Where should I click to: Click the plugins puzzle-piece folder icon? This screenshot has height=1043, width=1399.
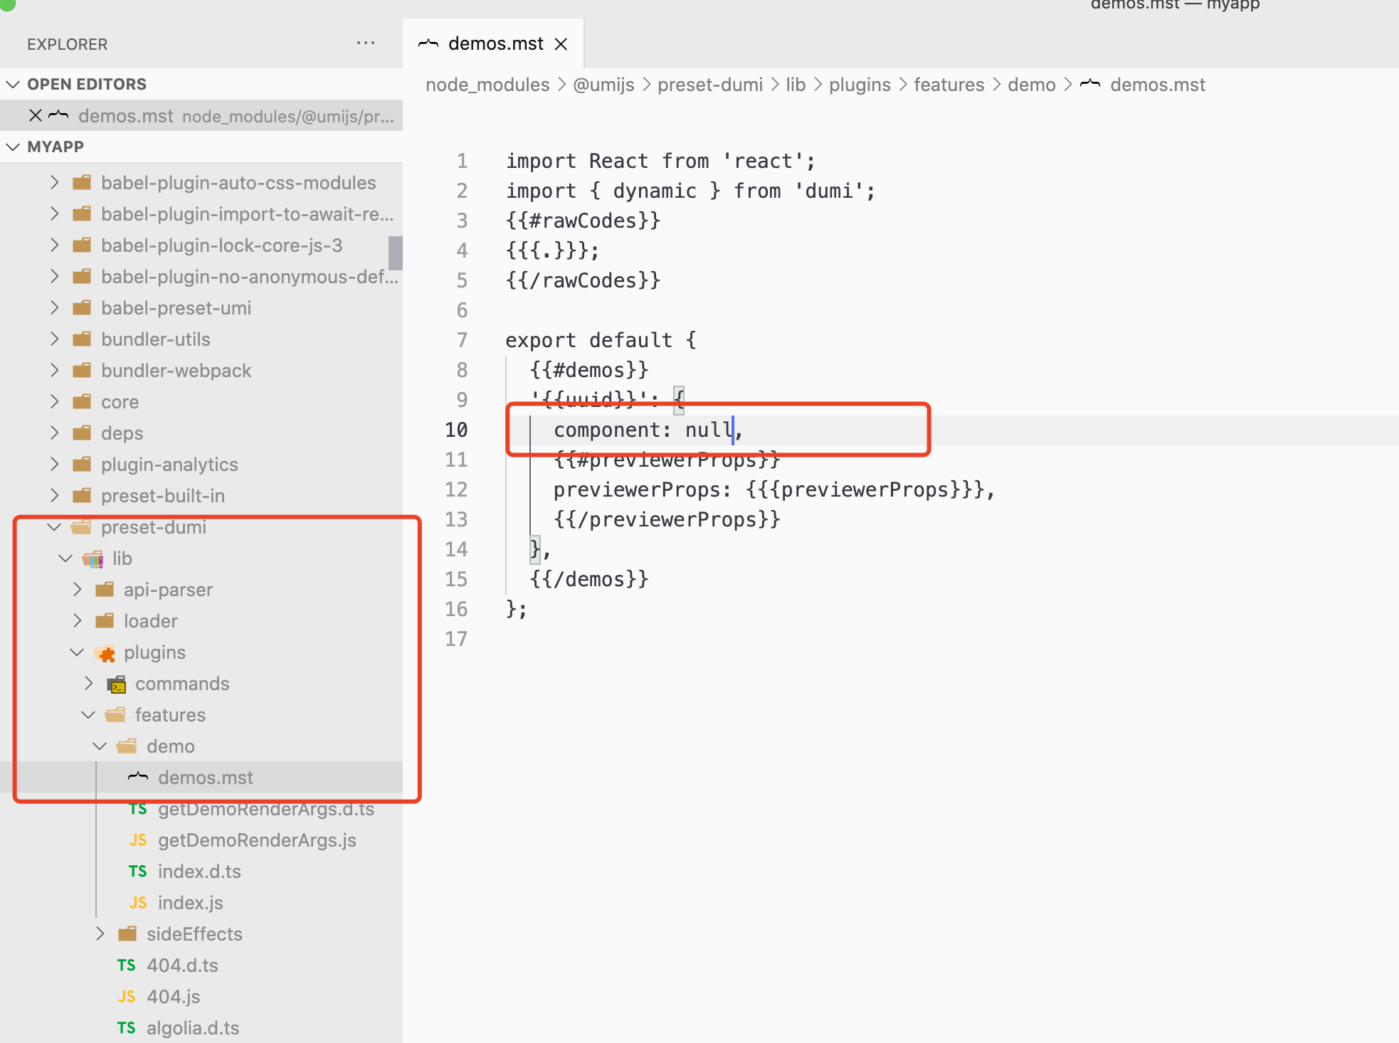tap(105, 652)
